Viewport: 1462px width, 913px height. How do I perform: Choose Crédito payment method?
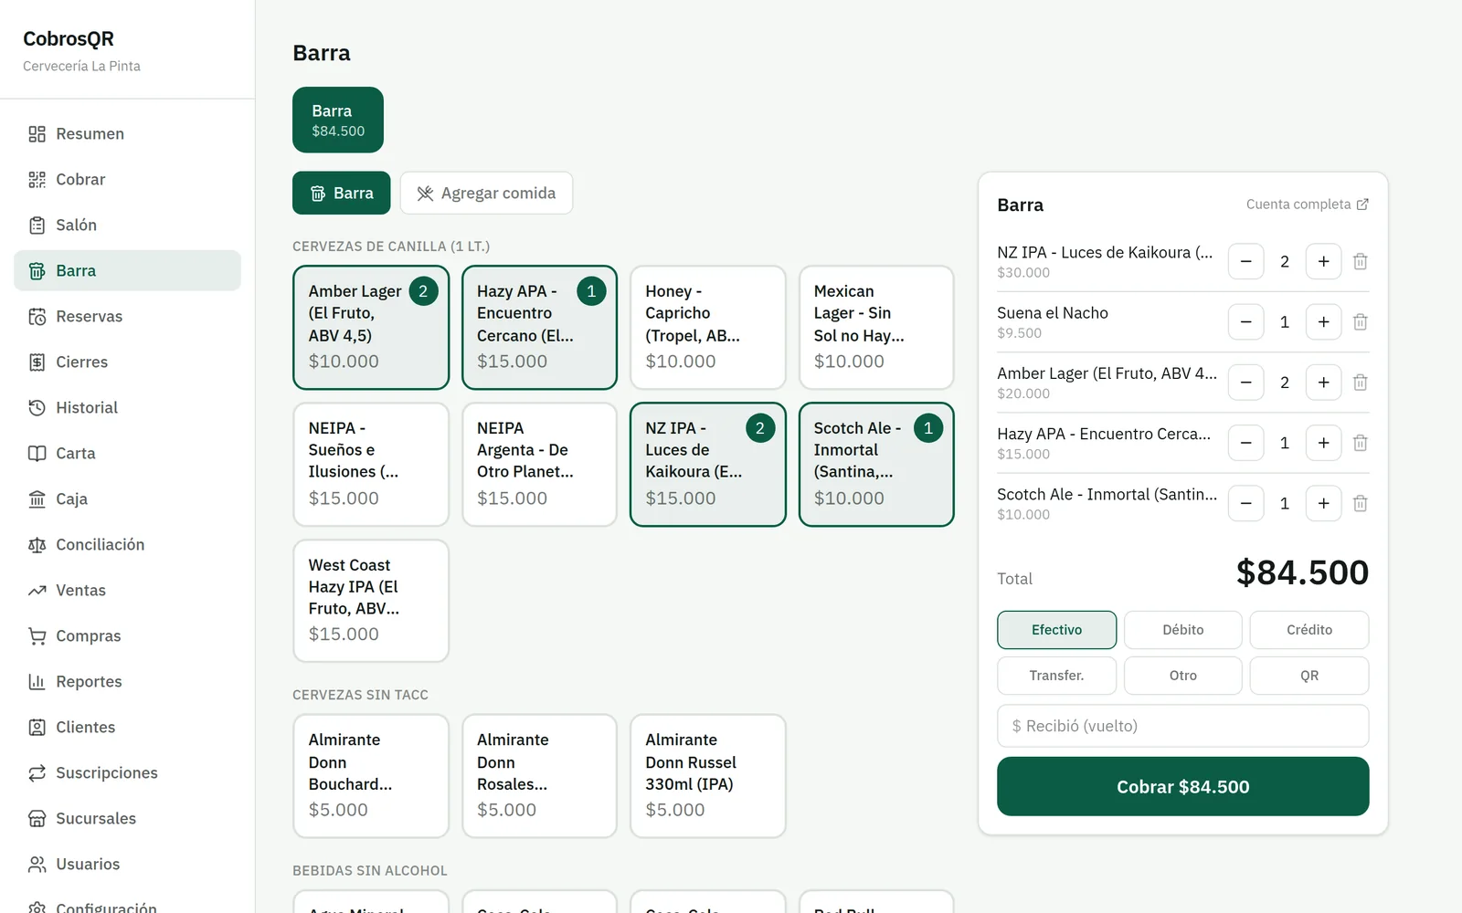(x=1309, y=630)
